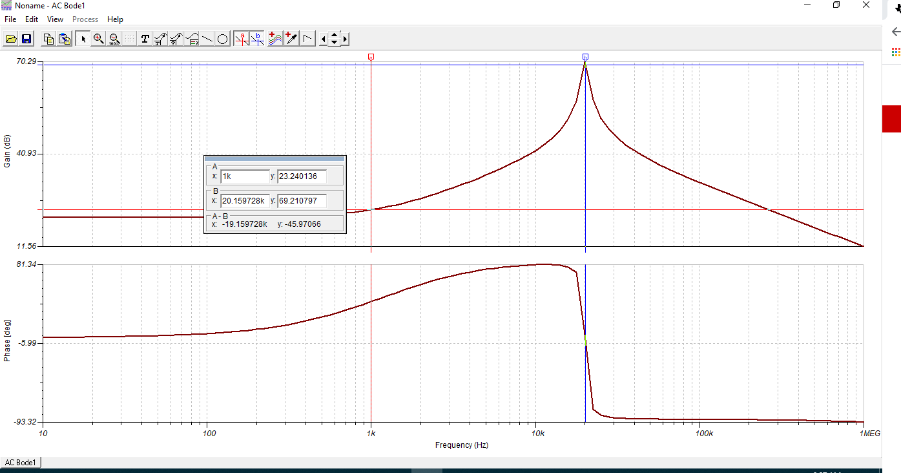Pick the line drawing tool
Image resolution: width=901 pixels, height=473 pixels.
tap(207, 39)
